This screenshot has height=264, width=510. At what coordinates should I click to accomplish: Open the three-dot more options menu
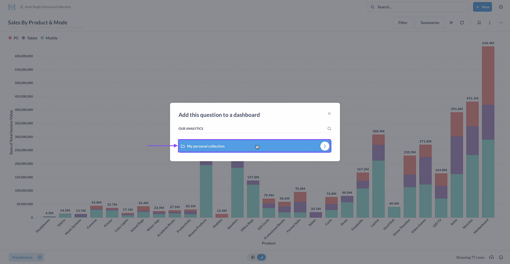(501, 23)
